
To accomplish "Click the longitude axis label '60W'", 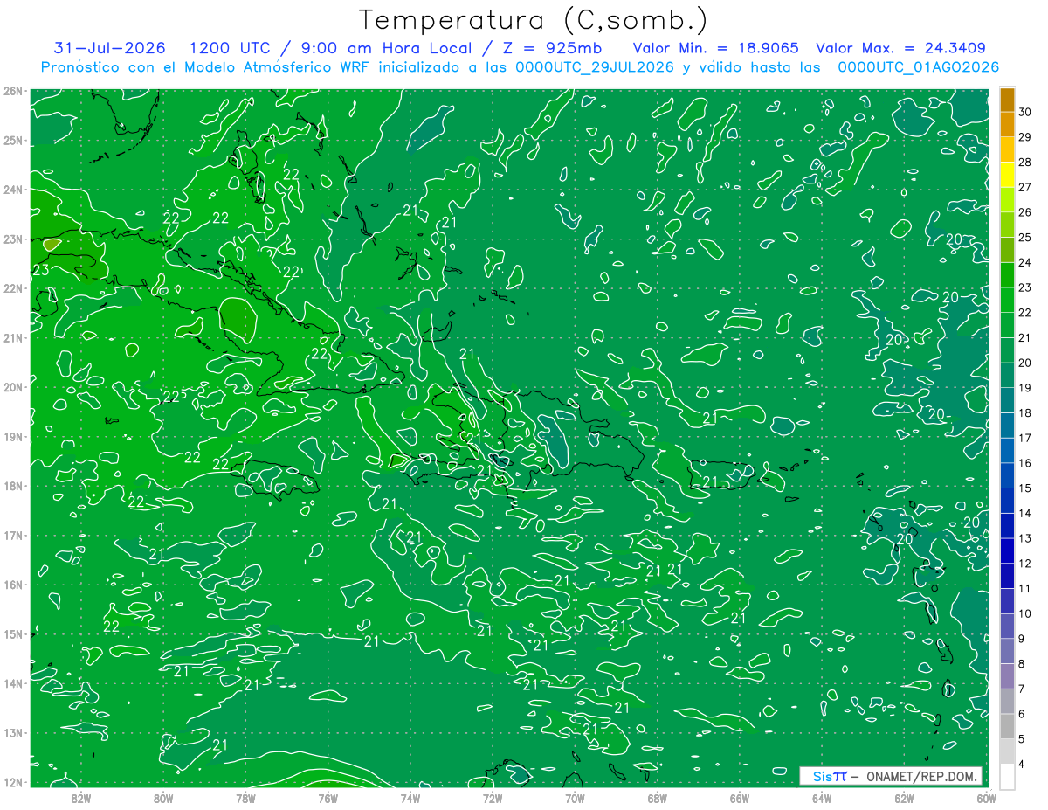I will (x=985, y=798).
